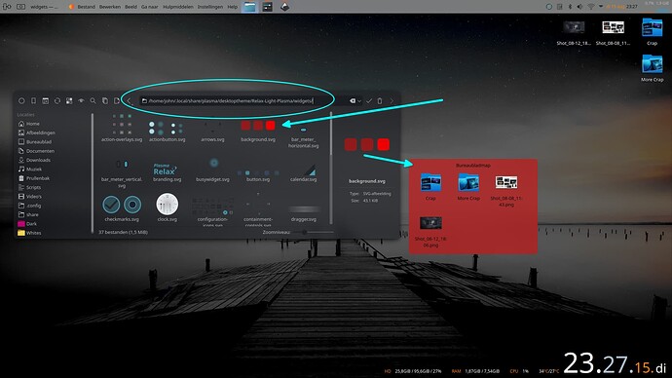The width and height of the screenshot is (672, 378).
Task: Select file button.svg
Action: point(258,174)
